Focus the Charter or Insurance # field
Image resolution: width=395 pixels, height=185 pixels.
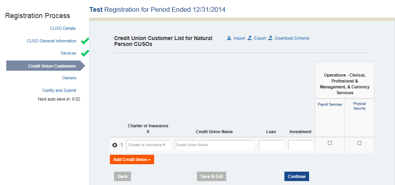(x=148, y=145)
